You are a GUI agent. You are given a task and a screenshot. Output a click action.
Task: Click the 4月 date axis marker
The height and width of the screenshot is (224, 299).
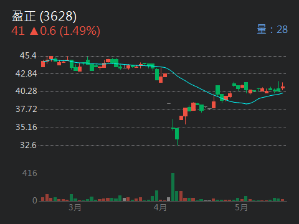click(x=160, y=207)
